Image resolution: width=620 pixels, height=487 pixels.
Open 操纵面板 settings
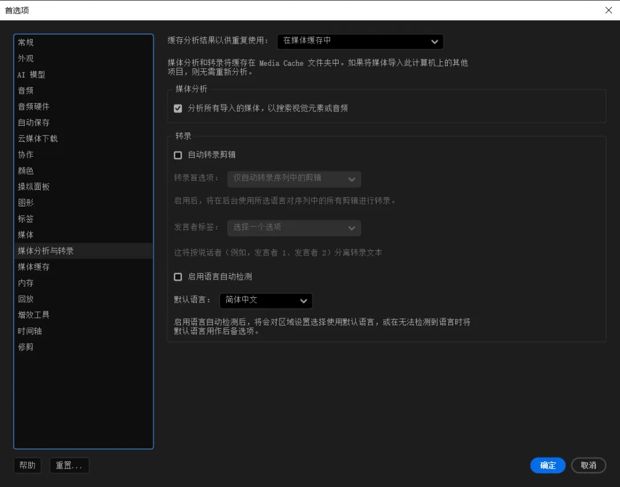(83, 187)
